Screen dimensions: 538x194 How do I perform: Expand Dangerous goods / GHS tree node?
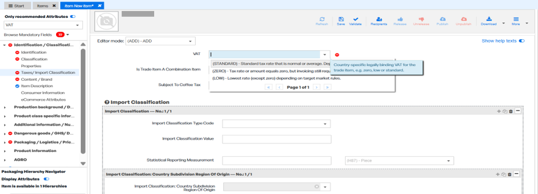click(x=5, y=133)
